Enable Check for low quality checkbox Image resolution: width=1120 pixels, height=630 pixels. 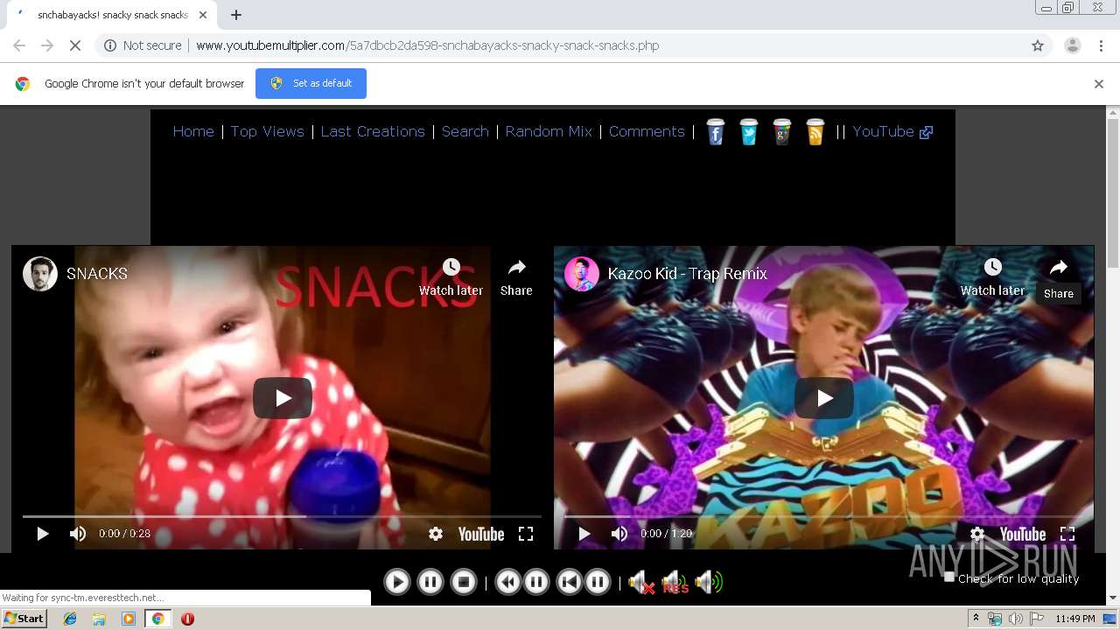coord(949,577)
